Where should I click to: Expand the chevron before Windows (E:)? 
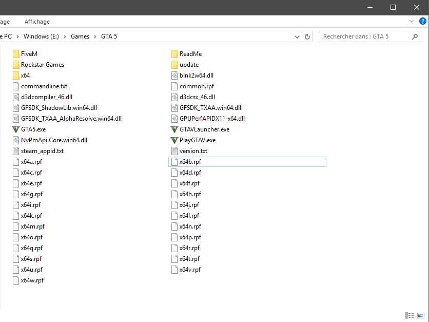click(x=17, y=36)
